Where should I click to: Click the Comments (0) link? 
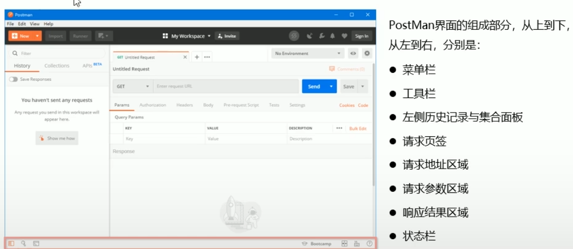[347, 69]
